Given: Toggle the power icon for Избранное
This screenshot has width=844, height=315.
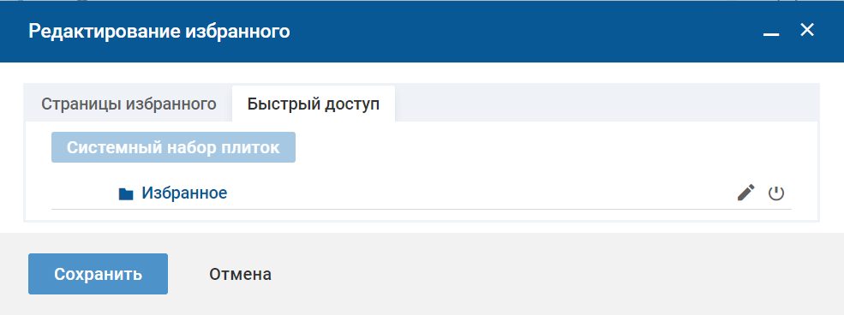Looking at the screenshot, I should [x=775, y=193].
